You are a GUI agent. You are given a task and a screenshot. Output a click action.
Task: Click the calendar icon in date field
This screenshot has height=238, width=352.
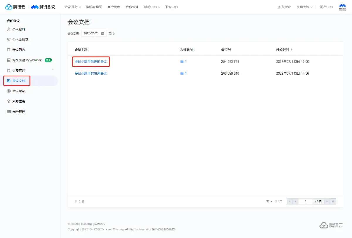[x=103, y=33]
